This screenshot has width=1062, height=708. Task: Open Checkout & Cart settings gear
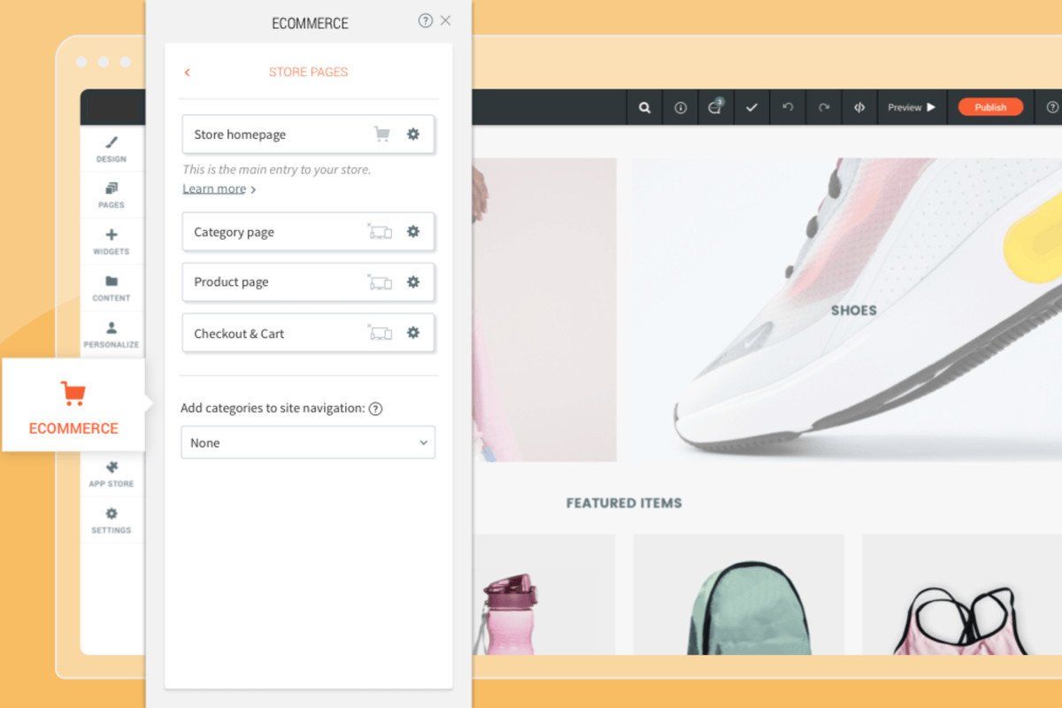coord(413,333)
